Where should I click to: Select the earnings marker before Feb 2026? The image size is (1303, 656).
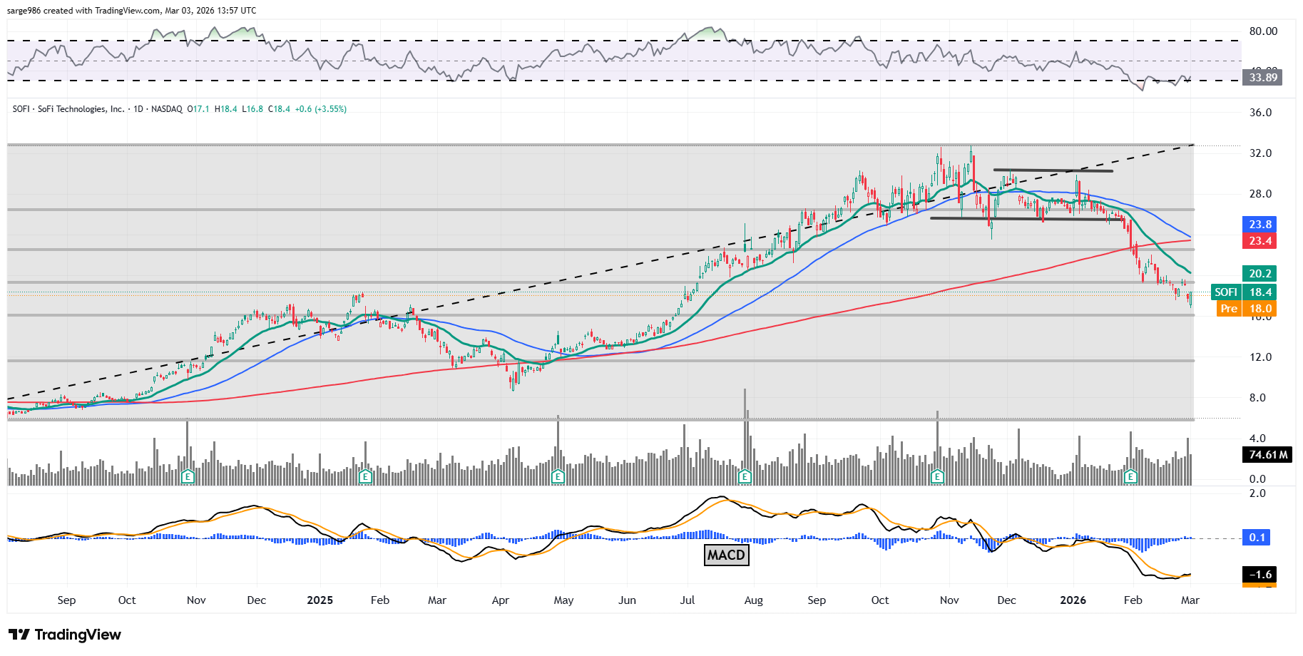[1130, 476]
